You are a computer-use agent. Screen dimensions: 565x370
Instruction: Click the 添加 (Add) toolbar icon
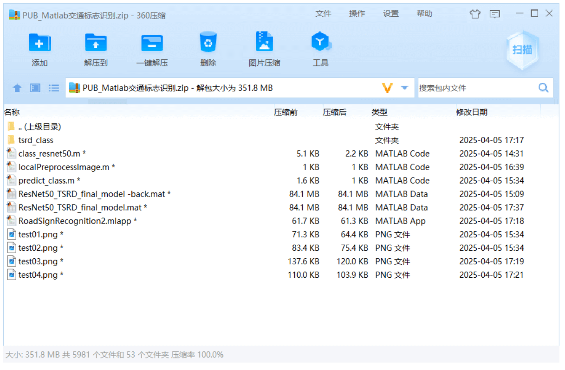tap(39, 44)
